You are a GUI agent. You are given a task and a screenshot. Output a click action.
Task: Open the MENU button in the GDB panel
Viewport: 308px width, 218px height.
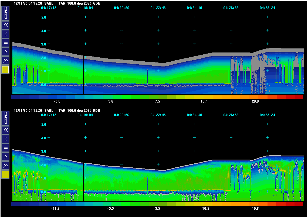(x=5, y=13)
